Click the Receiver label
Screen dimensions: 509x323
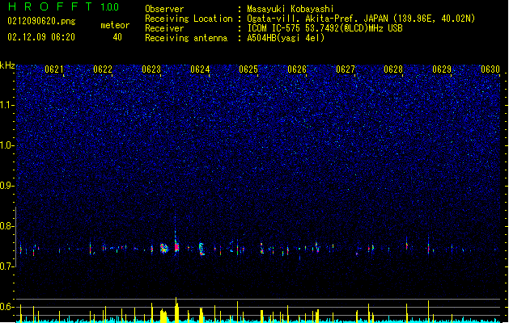164,28
